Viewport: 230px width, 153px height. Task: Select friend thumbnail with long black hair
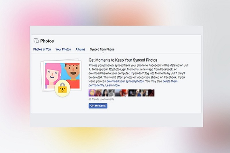click(105, 93)
